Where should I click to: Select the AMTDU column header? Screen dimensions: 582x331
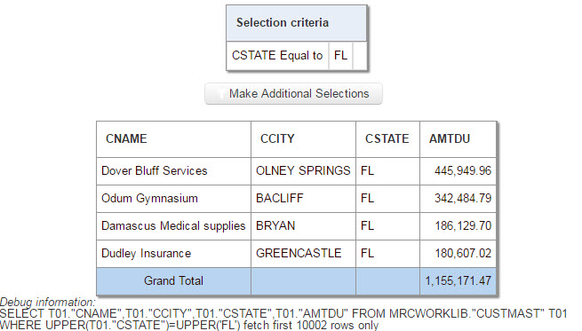click(x=458, y=139)
